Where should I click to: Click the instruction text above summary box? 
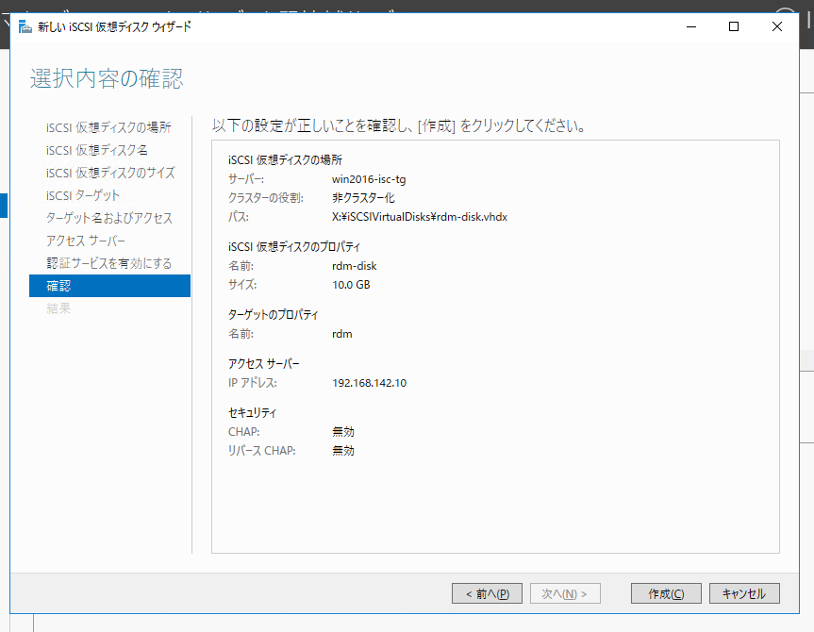tap(399, 125)
